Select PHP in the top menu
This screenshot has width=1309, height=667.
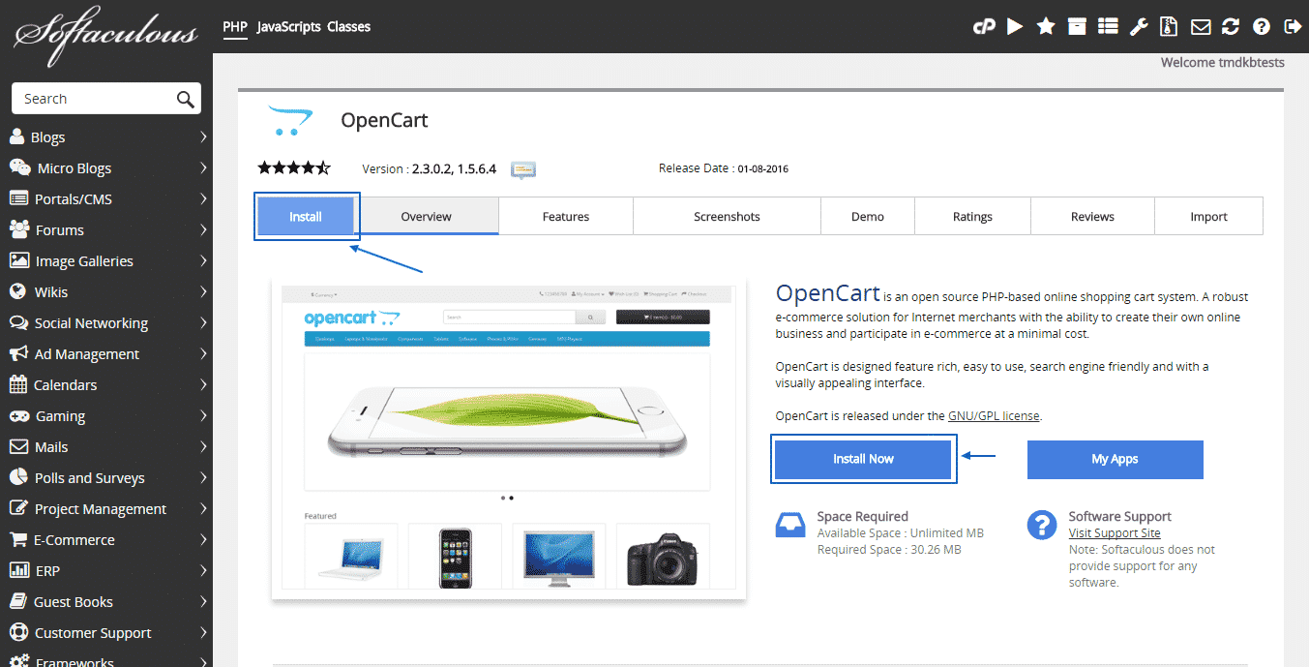[235, 27]
